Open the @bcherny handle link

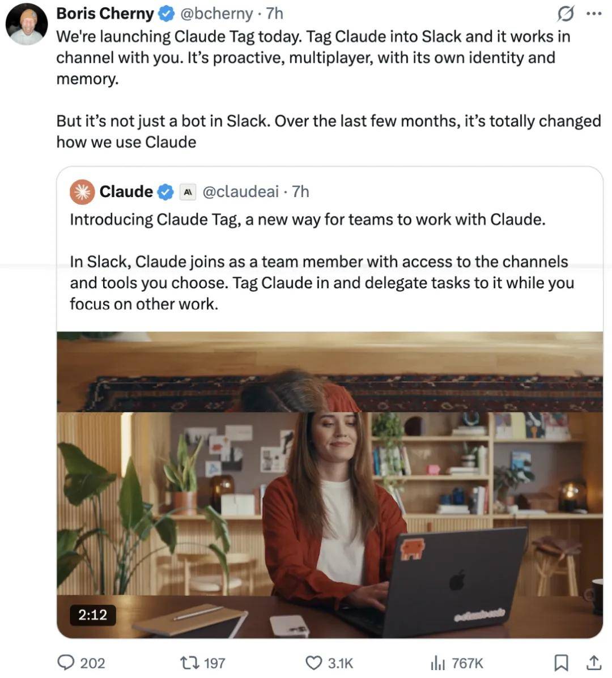pos(216,14)
